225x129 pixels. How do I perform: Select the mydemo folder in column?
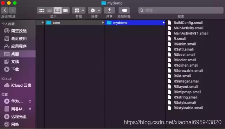click(135, 23)
